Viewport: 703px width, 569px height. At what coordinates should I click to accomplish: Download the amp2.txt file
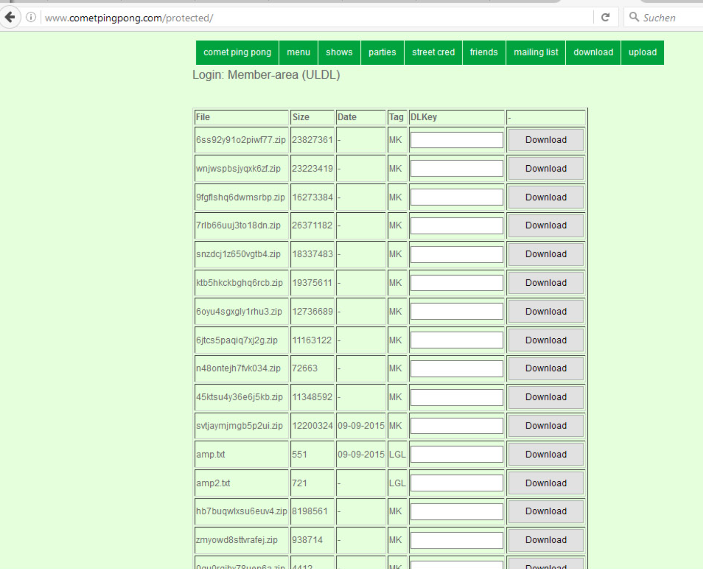pos(546,483)
